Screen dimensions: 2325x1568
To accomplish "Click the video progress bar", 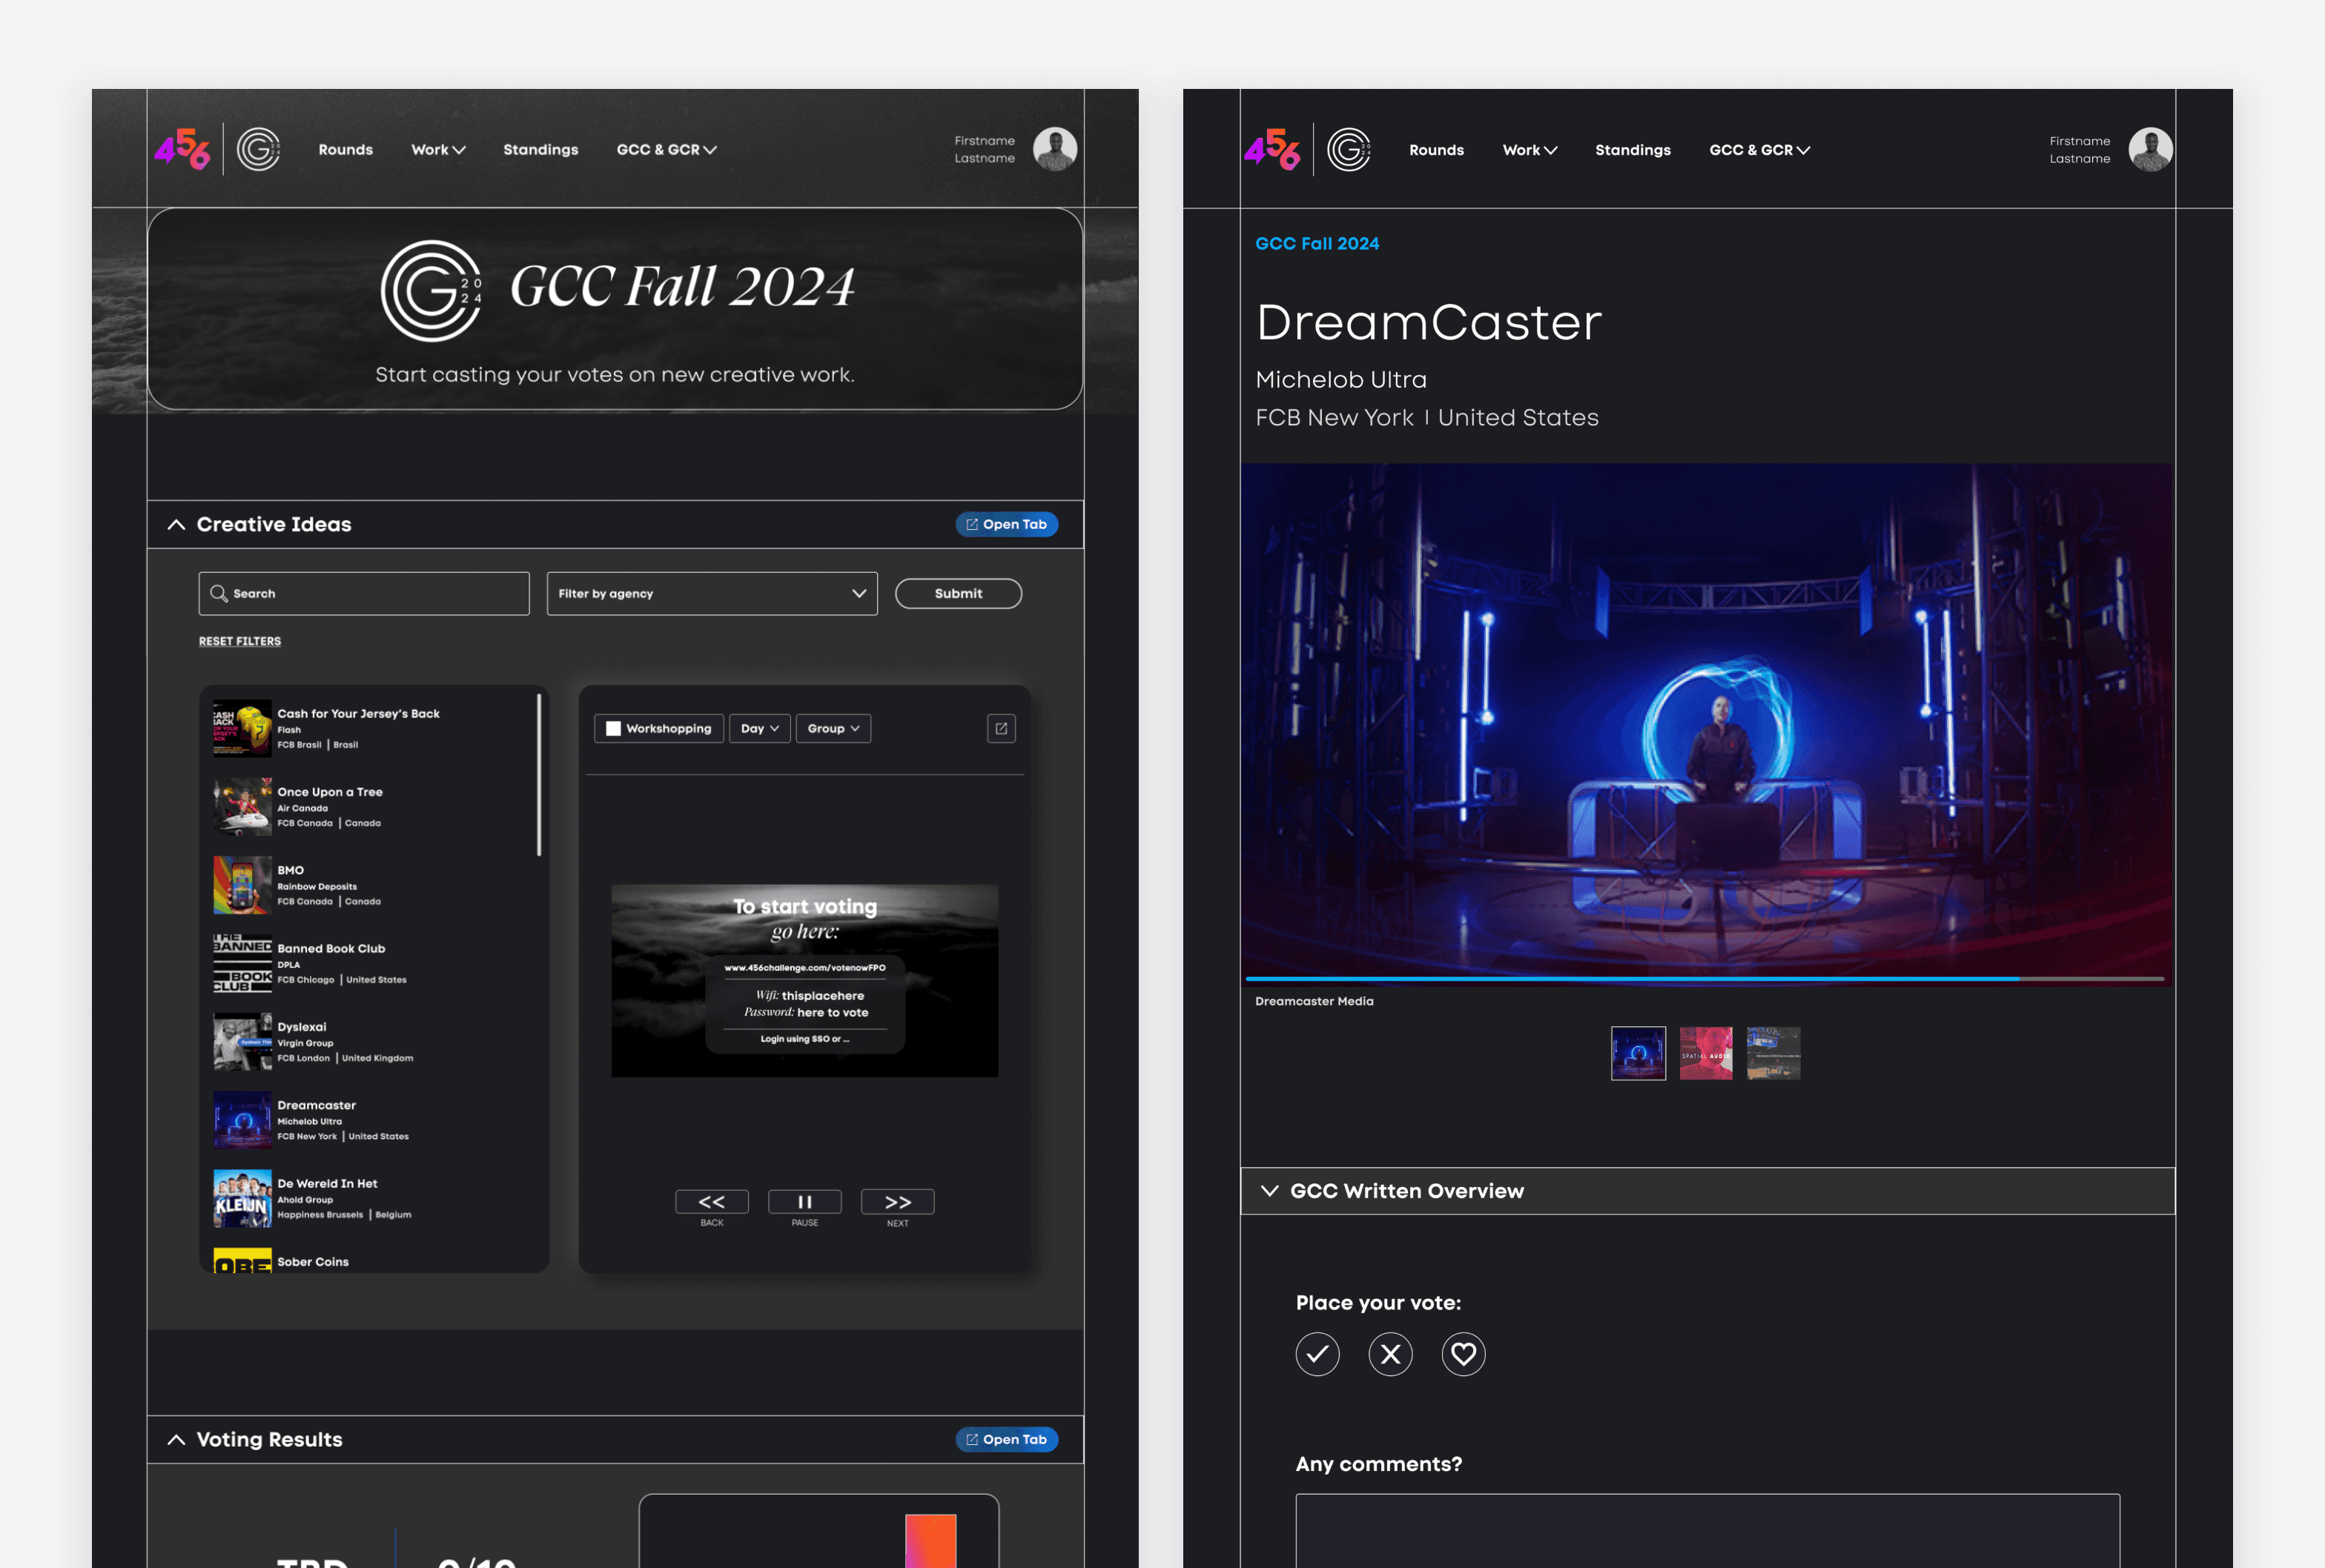I will pyautogui.click(x=1704, y=978).
